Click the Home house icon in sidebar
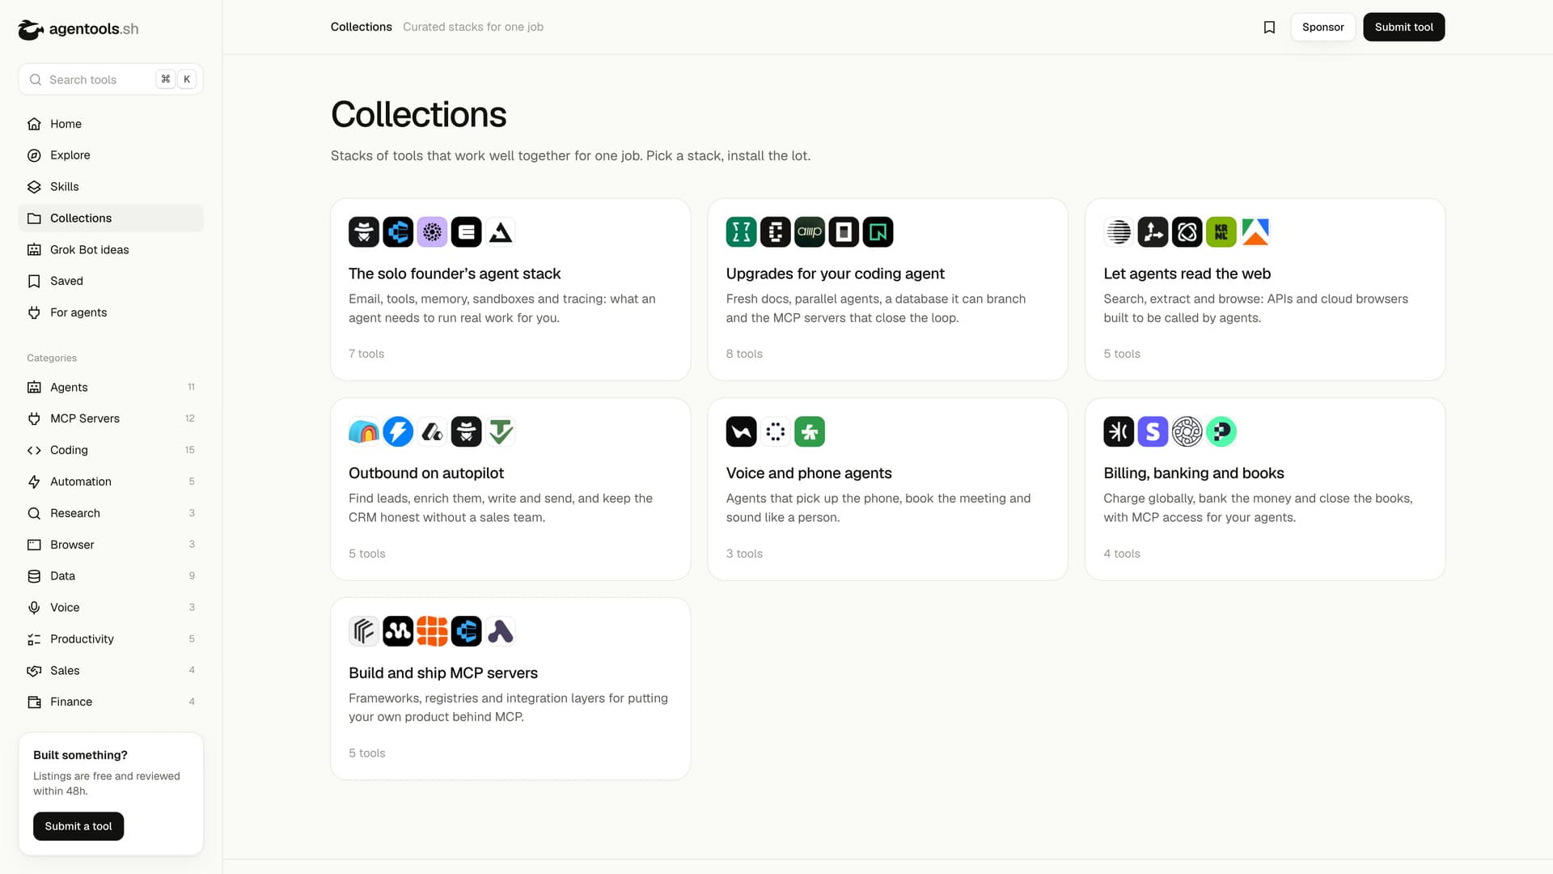This screenshot has height=874, width=1553. (x=34, y=124)
